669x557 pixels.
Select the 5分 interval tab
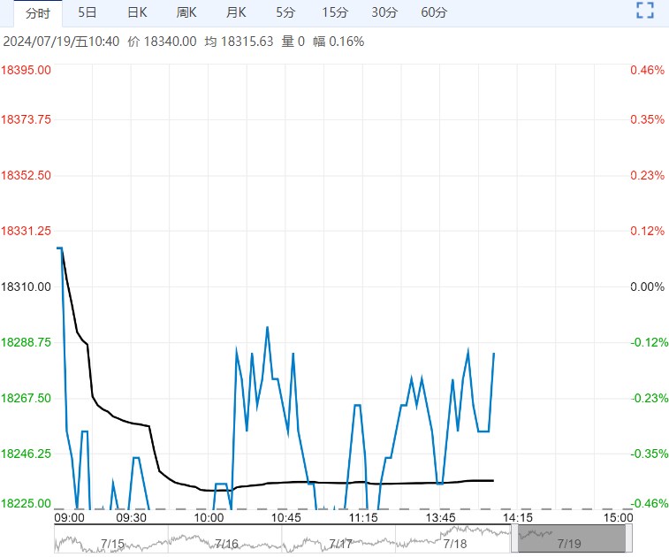285,12
